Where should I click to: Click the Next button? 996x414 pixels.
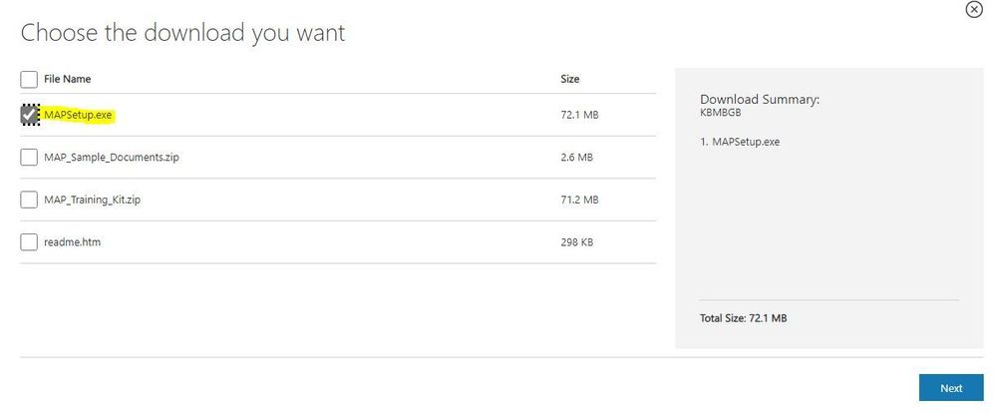(x=950, y=388)
